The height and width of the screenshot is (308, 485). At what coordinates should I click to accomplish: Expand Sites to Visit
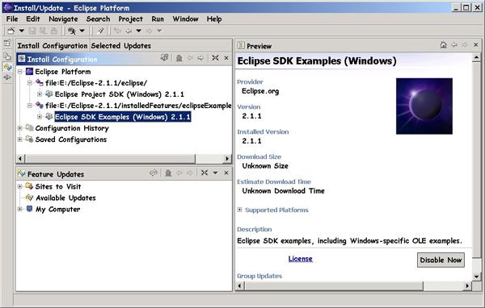[19, 186]
